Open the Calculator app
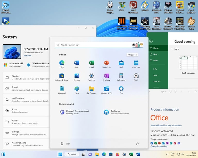The height and width of the screenshot is (158, 198). (121, 77)
